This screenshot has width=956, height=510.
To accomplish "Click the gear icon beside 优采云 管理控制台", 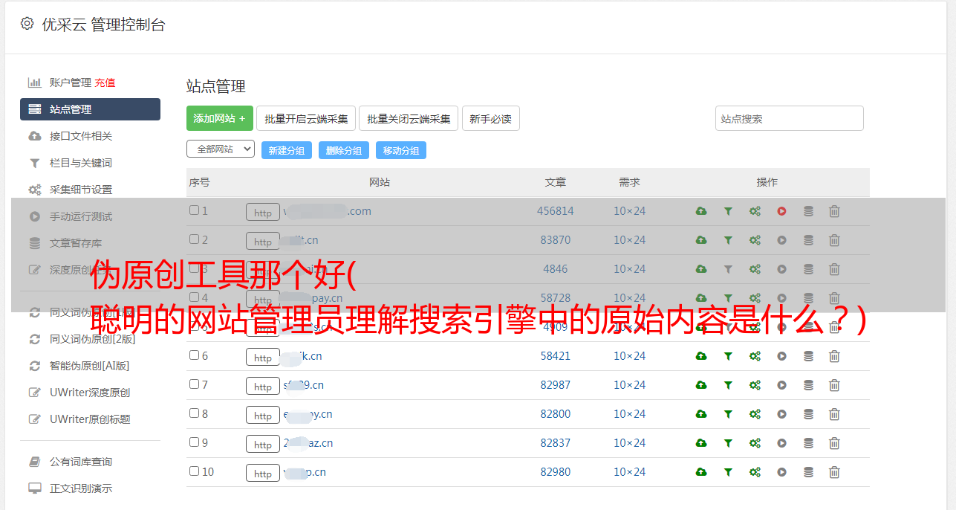I will click(27, 24).
